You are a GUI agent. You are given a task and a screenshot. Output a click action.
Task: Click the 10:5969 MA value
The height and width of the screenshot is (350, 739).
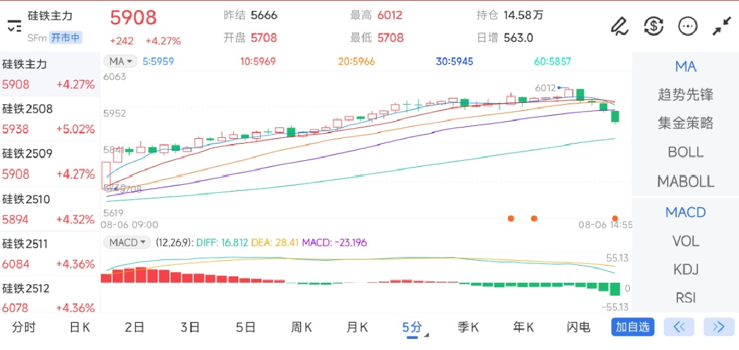click(258, 62)
